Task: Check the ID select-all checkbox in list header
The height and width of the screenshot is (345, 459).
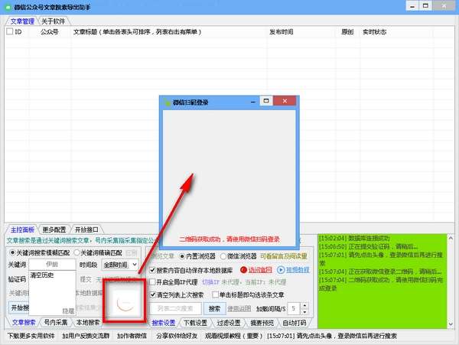Action: pyautogui.click(x=9, y=31)
